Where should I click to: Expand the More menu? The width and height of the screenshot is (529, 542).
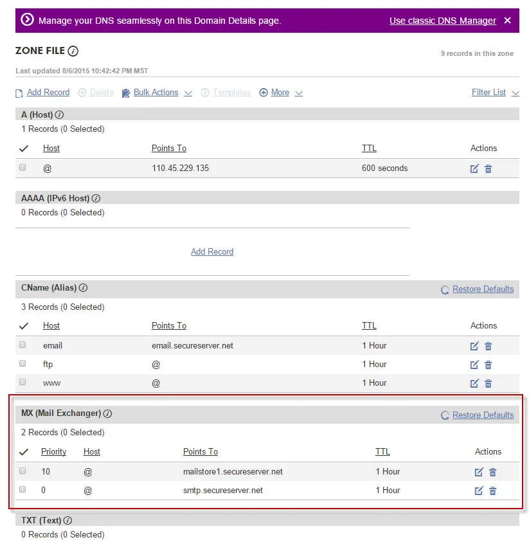pyautogui.click(x=281, y=93)
